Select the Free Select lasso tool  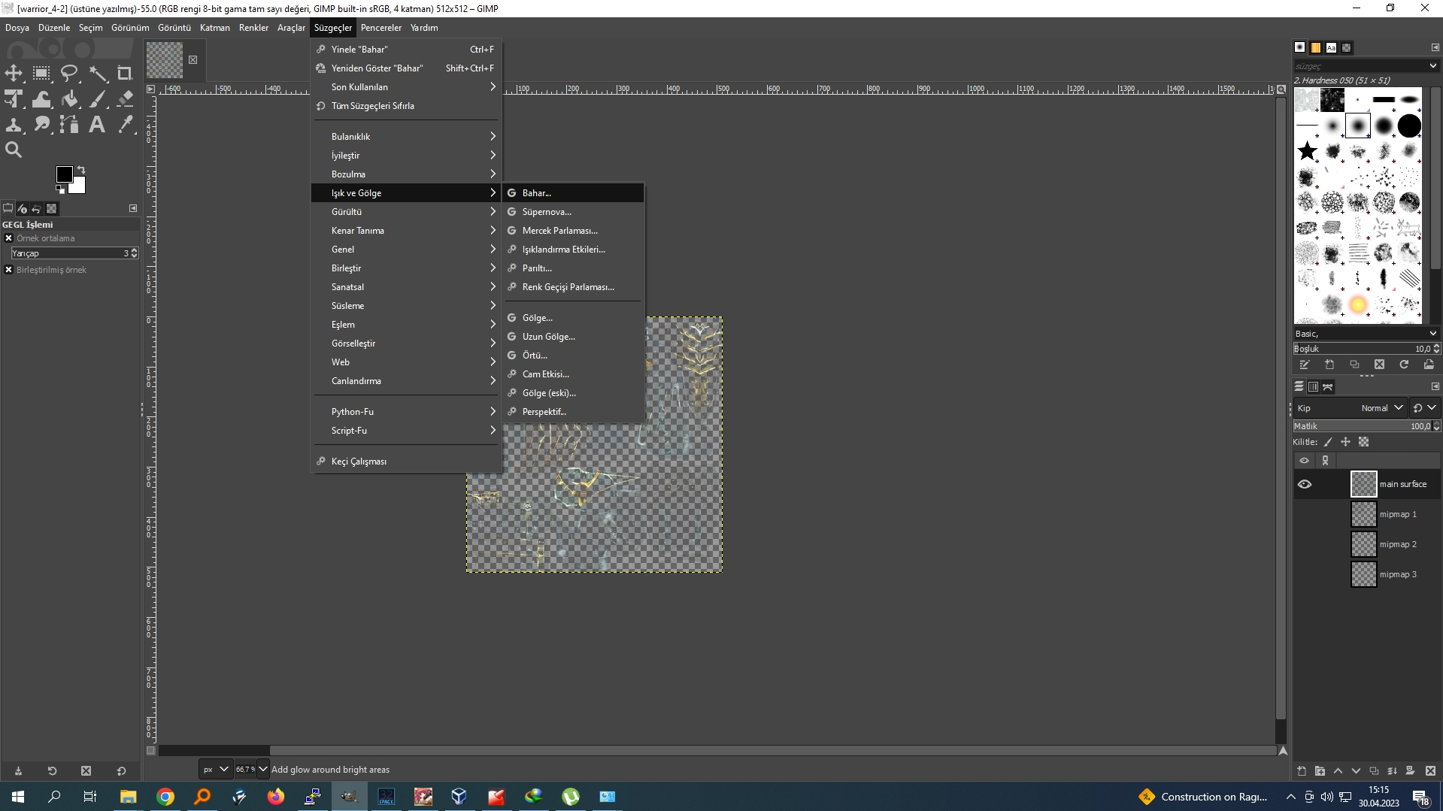click(x=69, y=73)
